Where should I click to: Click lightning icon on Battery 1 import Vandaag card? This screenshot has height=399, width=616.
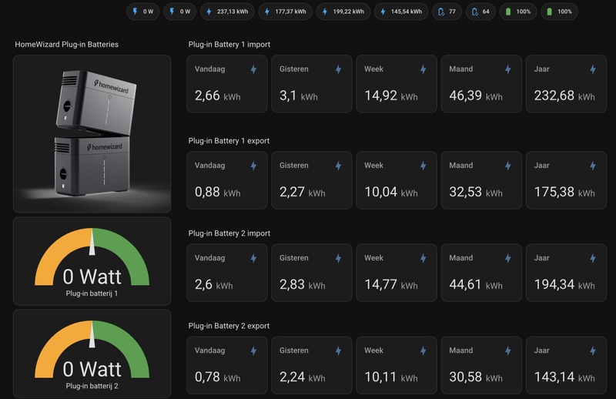pos(254,69)
